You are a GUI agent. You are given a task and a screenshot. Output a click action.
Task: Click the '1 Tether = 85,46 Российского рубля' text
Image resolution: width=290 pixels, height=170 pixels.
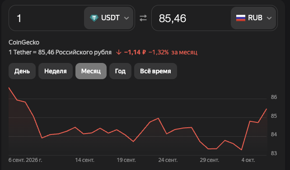60,52
